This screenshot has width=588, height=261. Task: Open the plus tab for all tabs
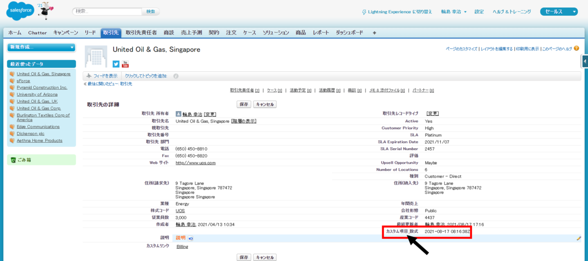point(374,33)
